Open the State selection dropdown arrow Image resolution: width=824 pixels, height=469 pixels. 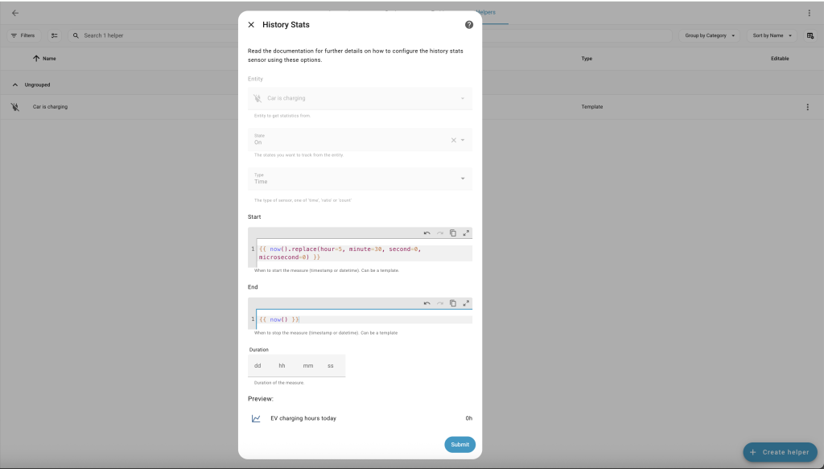(x=463, y=140)
